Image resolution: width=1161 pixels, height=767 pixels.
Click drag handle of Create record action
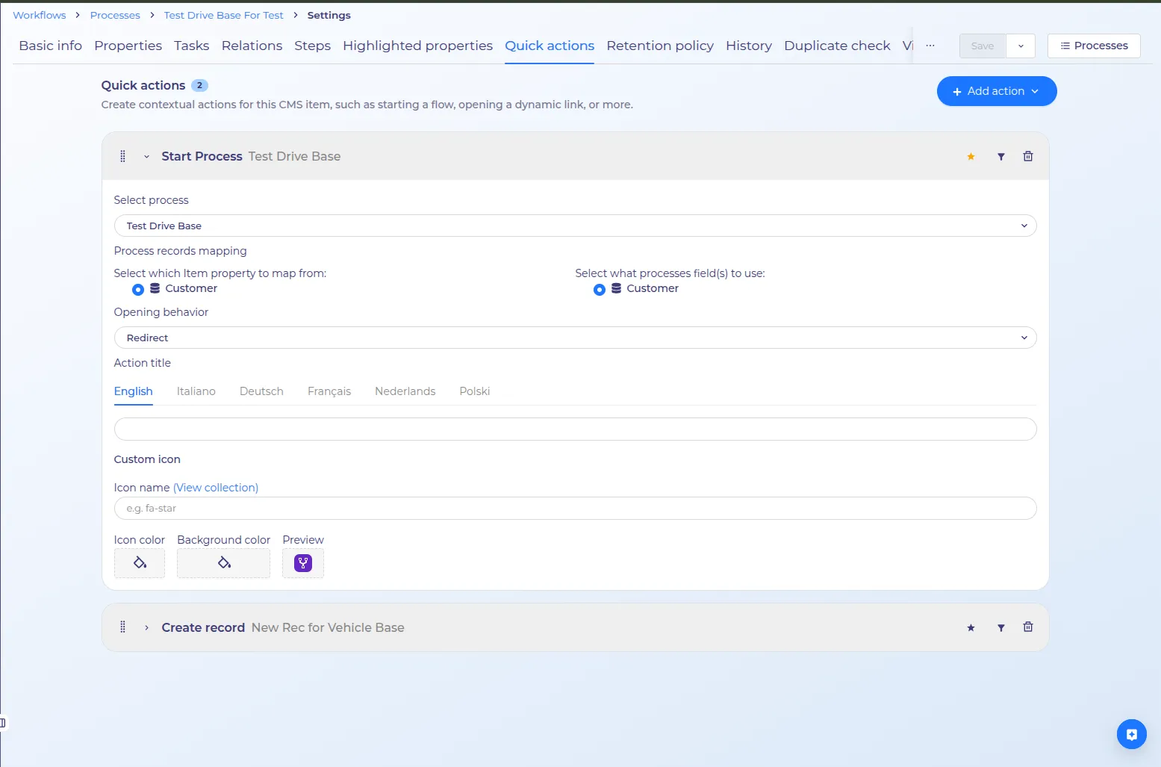click(x=123, y=627)
